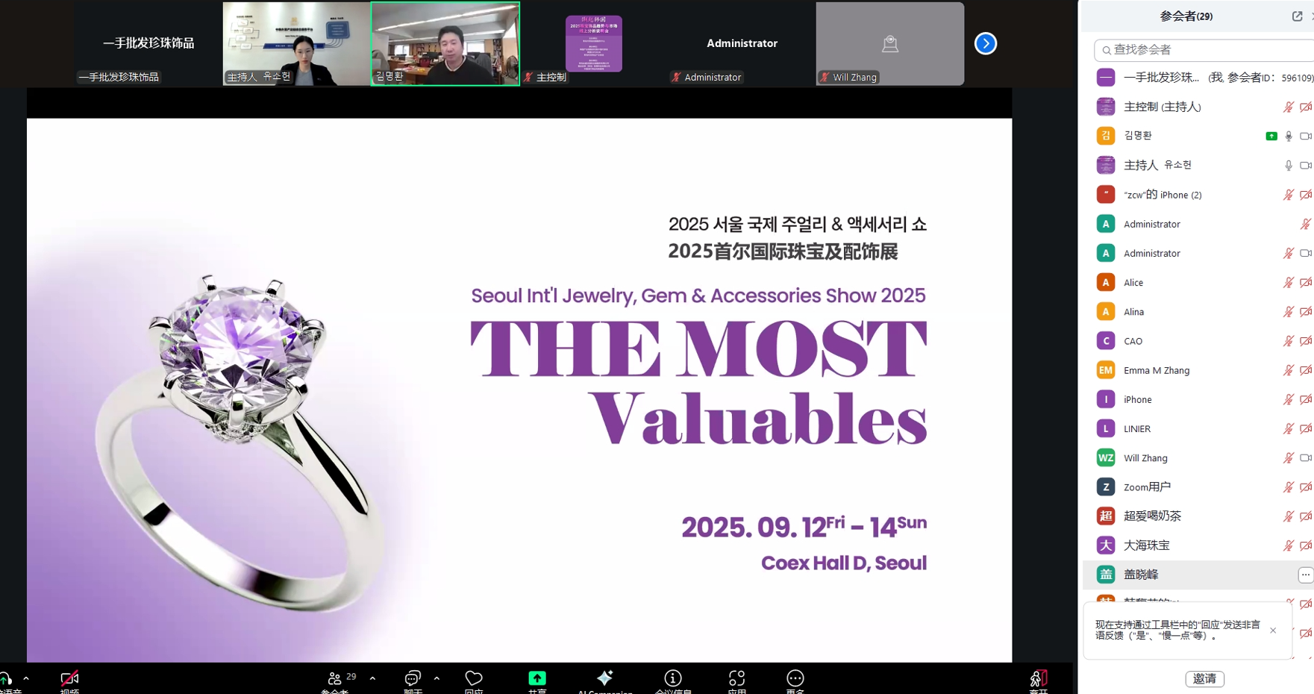Screen dimensions: 1314x694
Task: Open the meeting info icon
Action: click(672, 678)
